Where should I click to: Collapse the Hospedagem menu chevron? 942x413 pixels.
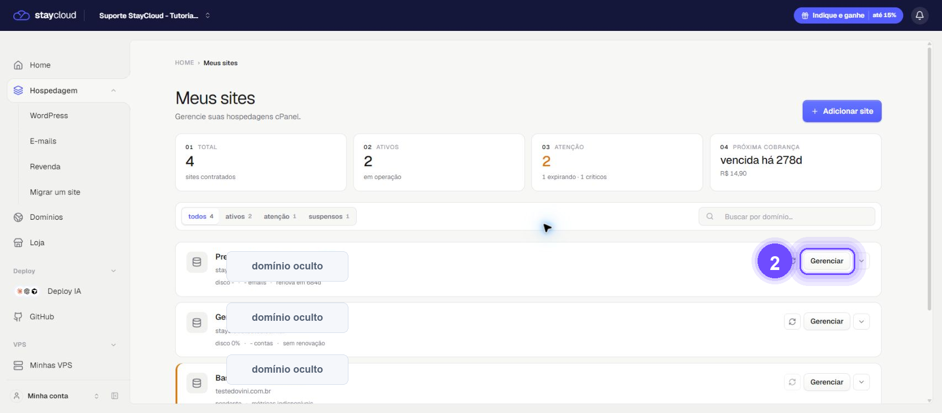click(113, 91)
